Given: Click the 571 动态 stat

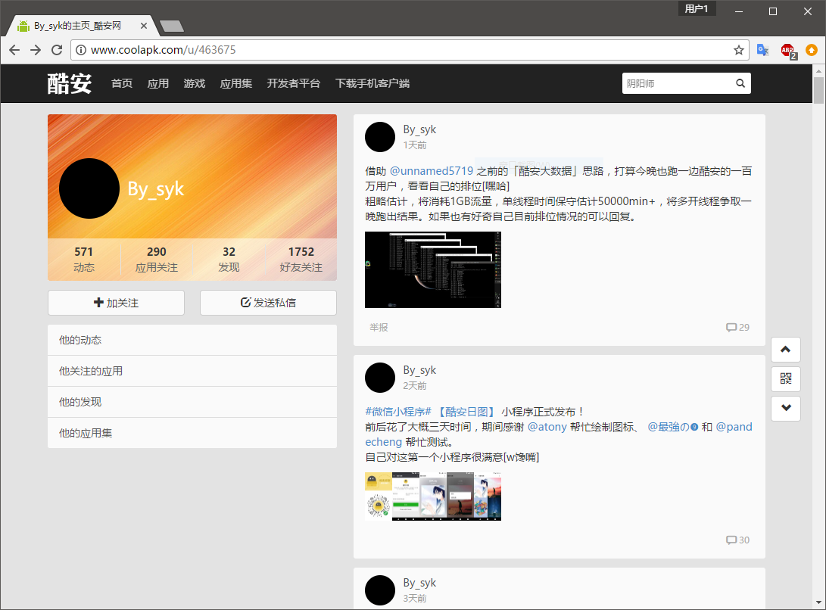Looking at the screenshot, I should click(84, 259).
